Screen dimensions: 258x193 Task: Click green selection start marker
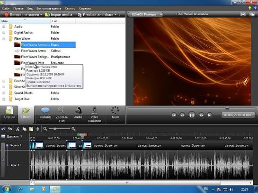pyautogui.click(x=79, y=134)
